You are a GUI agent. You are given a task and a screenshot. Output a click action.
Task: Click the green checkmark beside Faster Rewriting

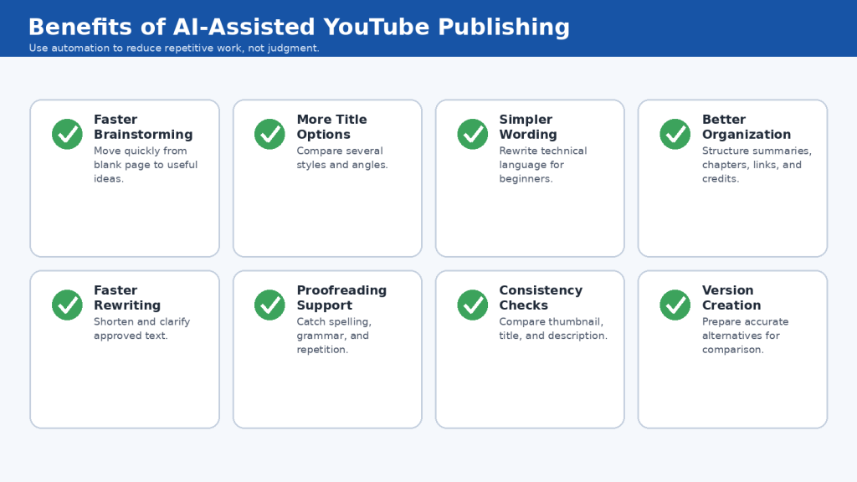[67, 305]
